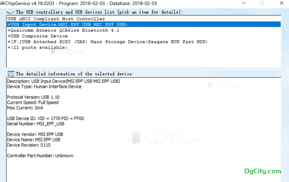
Task: Select USB xHCI Compliant Host Controller entry
Action: (56, 19)
